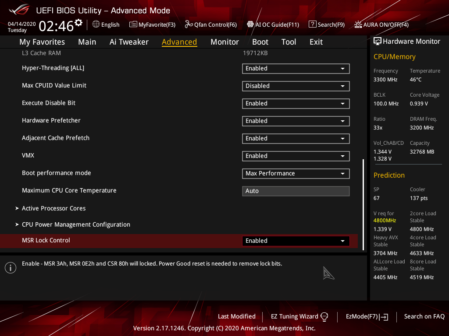Expand Active Processor Cores submenu
This screenshot has width=449, height=336.
pyautogui.click(x=54, y=208)
